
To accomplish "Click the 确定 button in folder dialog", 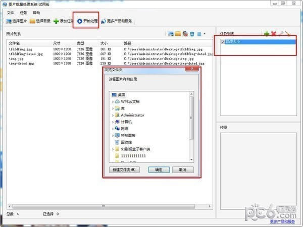I will coord(159,169).
